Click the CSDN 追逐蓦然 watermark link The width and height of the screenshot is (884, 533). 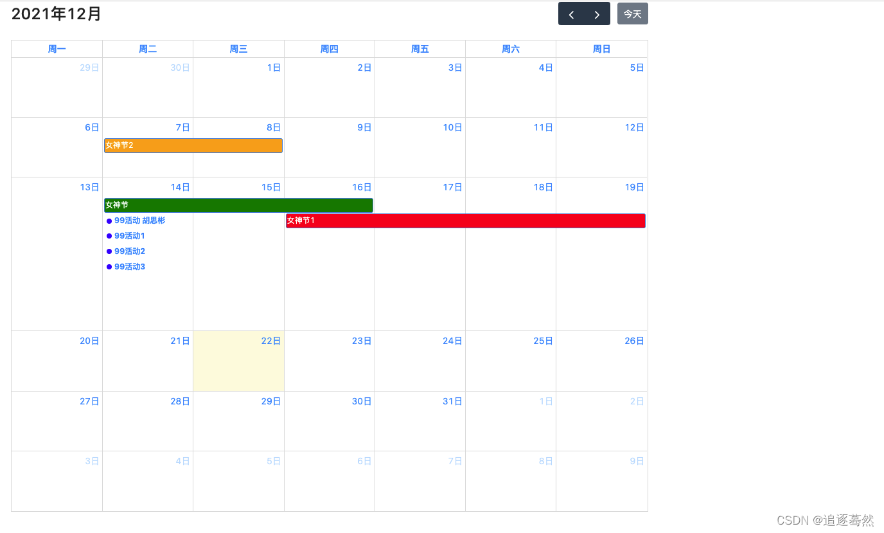(825, 520)
